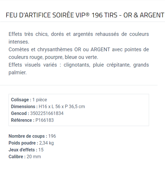Select the 'Colisage' label
The image size is (165, 169).
[21, 100]
